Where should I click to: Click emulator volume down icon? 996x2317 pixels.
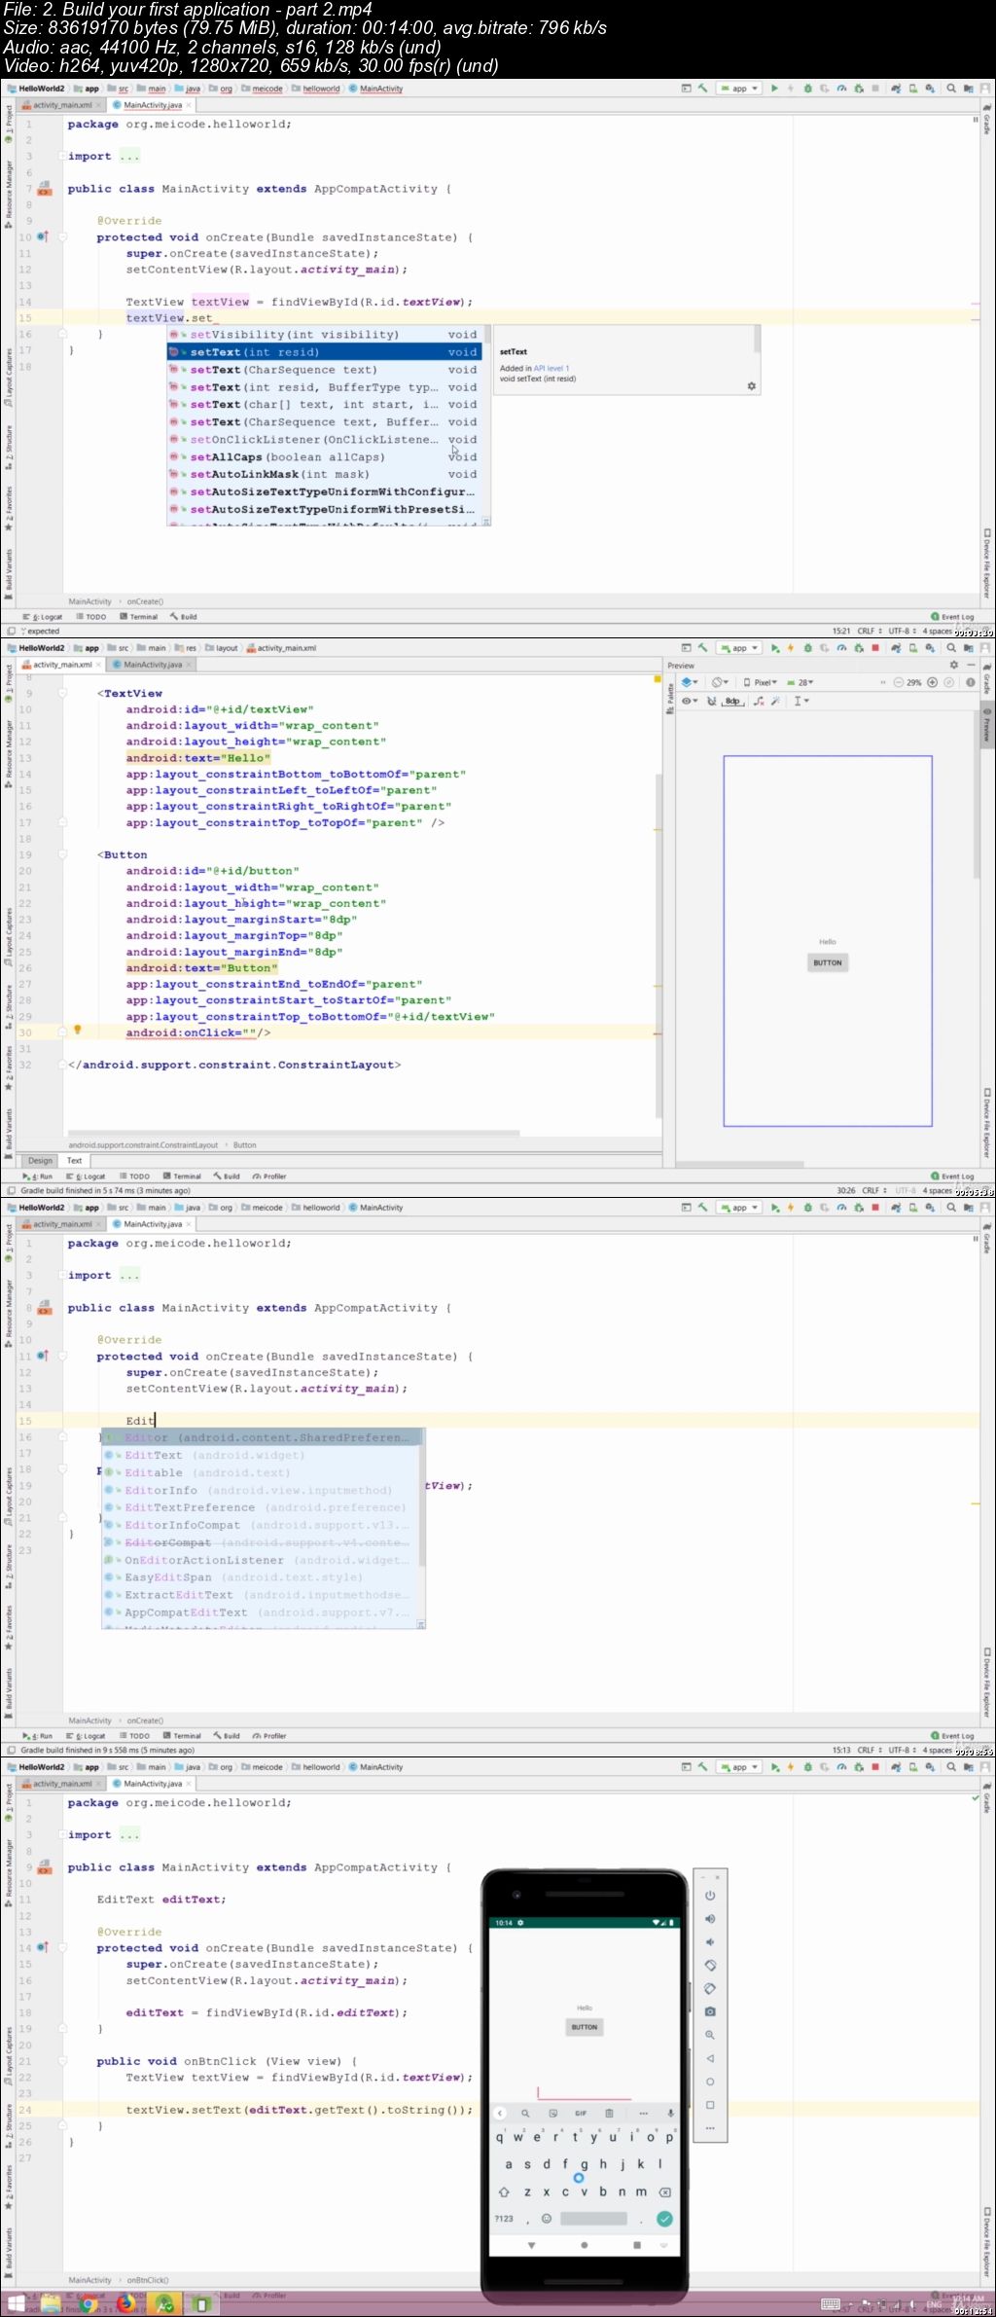coord(710,1941)
